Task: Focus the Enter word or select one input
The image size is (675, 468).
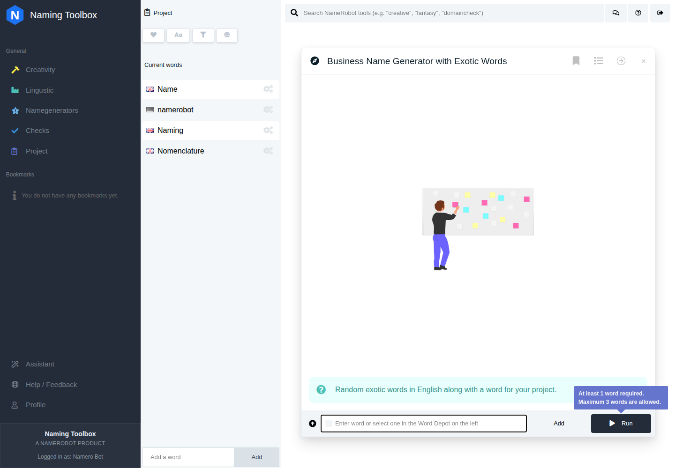Action: 424,424
